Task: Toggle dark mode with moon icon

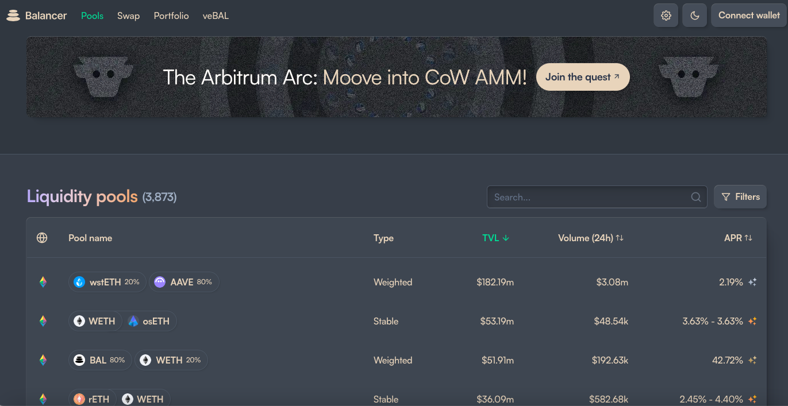Action: [x=694, y=16]
